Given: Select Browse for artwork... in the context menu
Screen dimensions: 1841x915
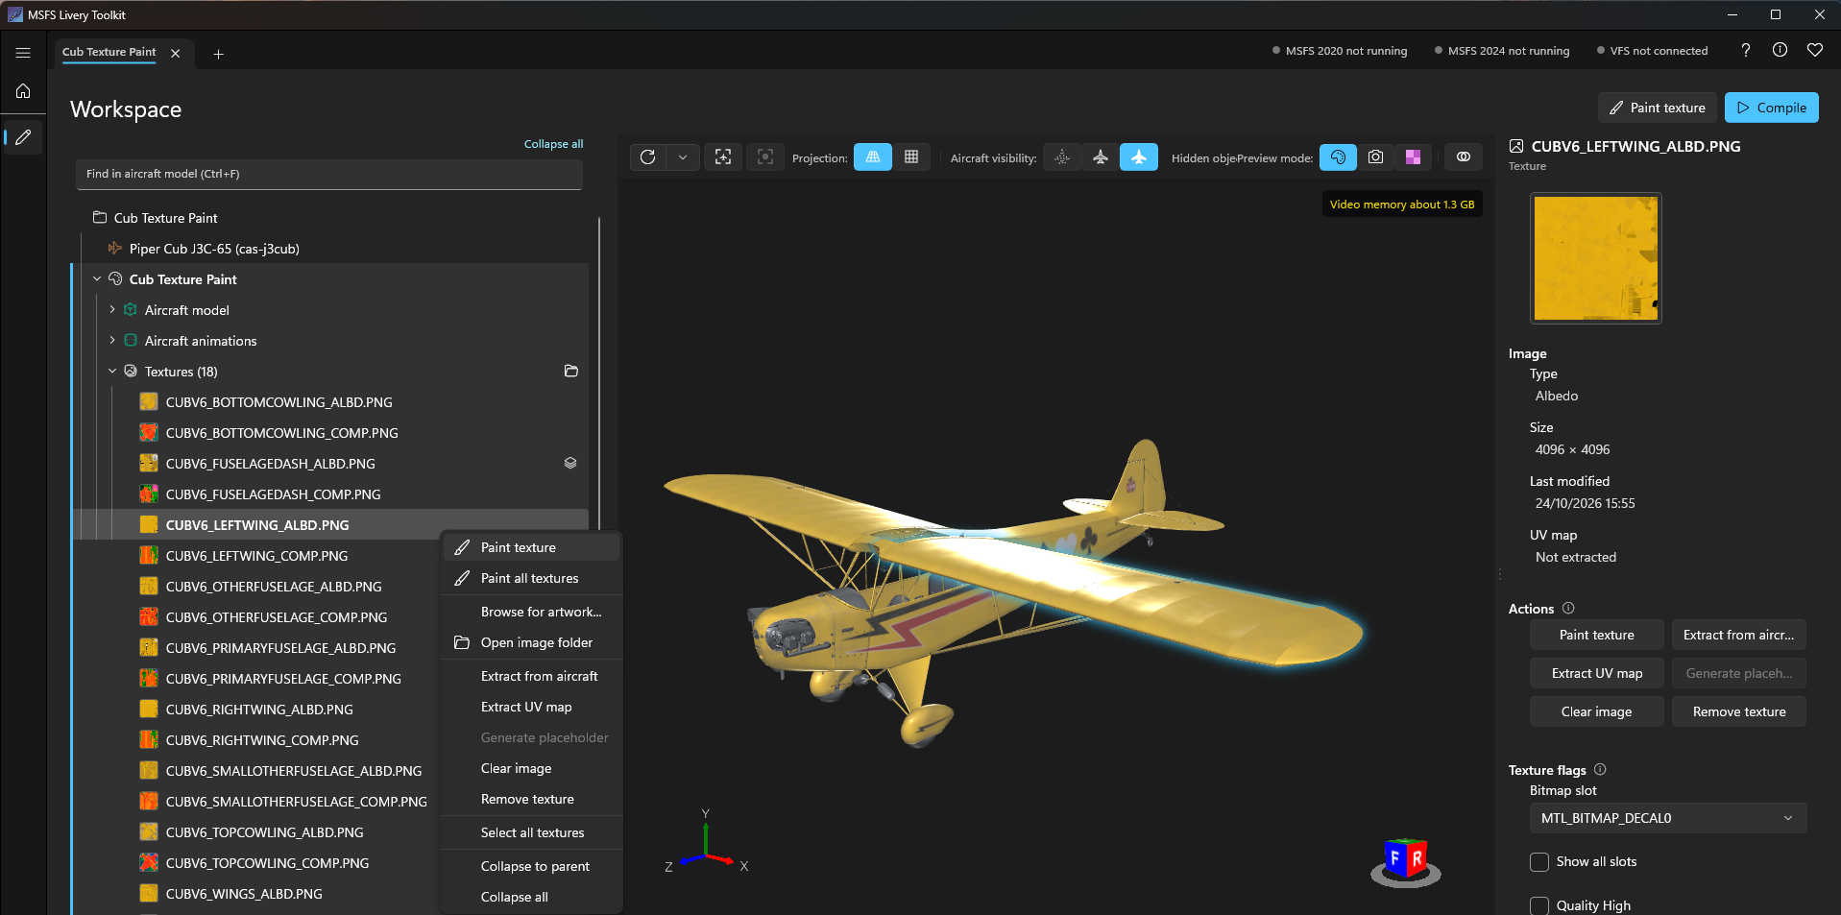Looking at the screenshot, I should pyautogui.click(x=531, y=612).
